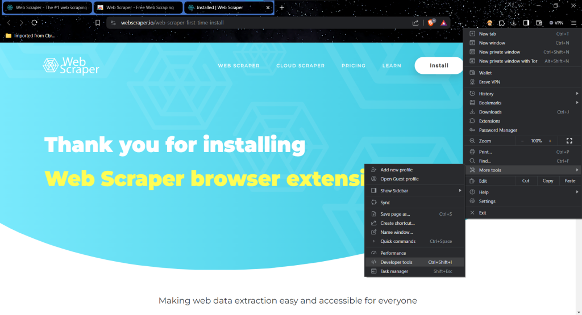The image size is (582, 315).
Task: Select the Installed | Web Scraper tab
Action: pyautogui.click(x=228, y=7)
